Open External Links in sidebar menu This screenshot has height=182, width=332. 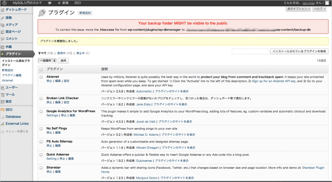(x=17, y=123)
